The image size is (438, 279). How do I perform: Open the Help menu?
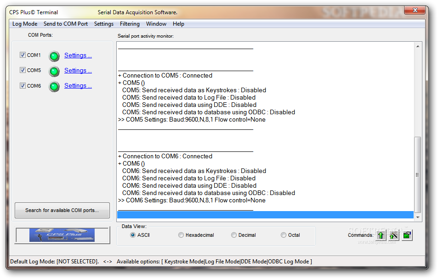178,24
